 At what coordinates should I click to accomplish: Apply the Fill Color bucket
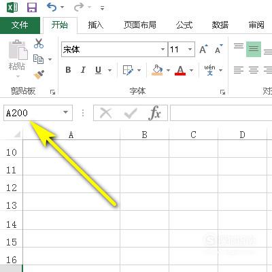pyautogui.click(x=157, y=70)
